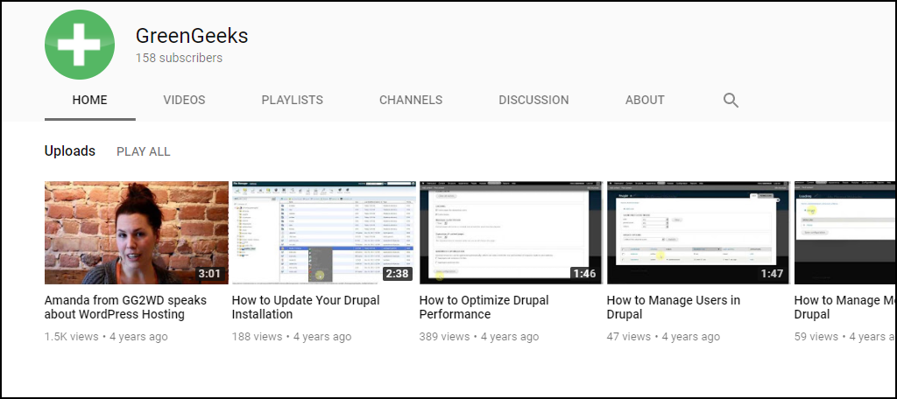Image resolution: width=897 pixels, height=399 pixels.
Task: Click the '59 views' text
Action: [x=816, y=337]
